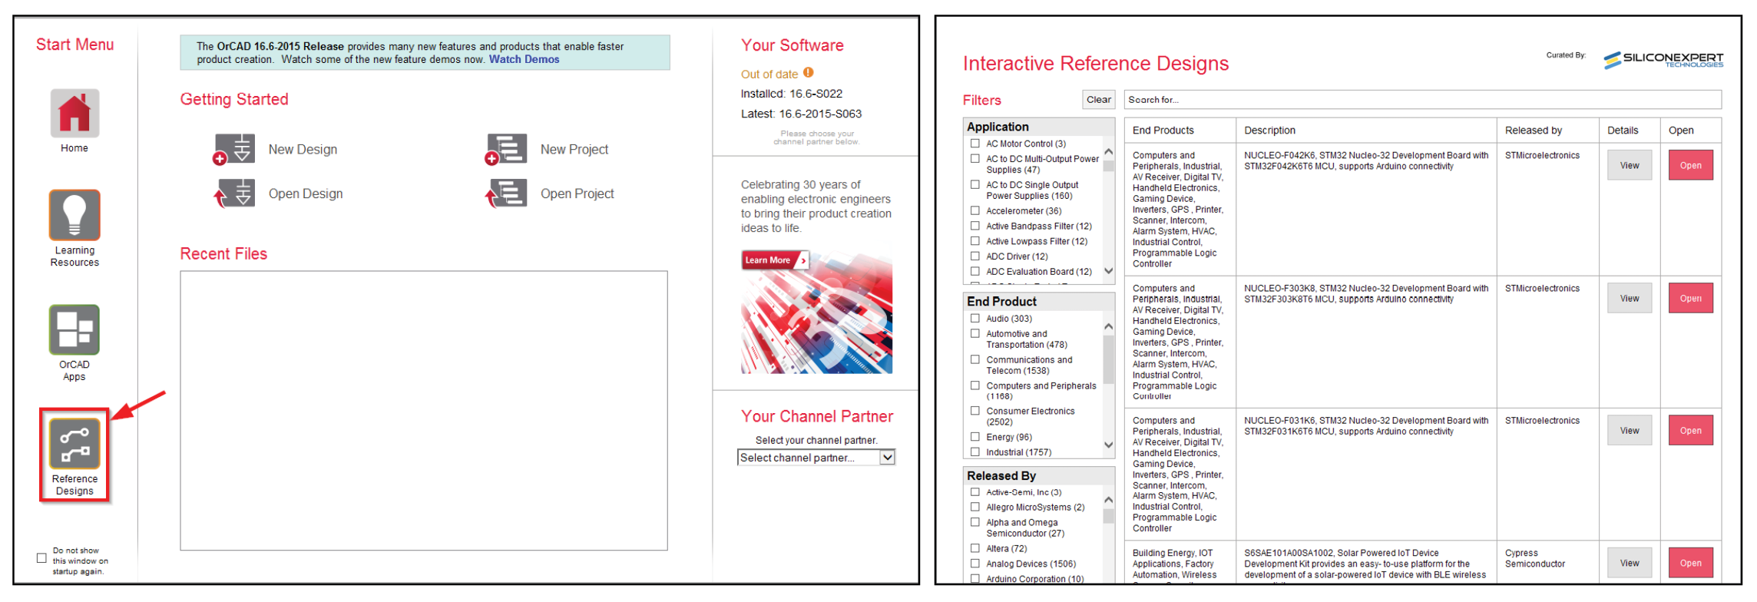Check the Analog Devices (1506) filter
This screenshot has height=602, width=1757.
point(975,564)
